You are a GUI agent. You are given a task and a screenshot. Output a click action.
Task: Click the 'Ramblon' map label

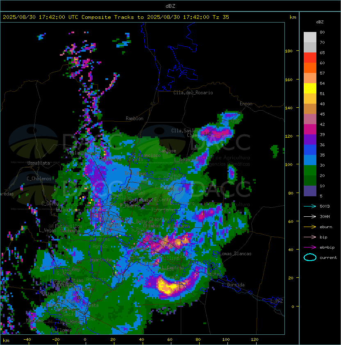[134, 118]
